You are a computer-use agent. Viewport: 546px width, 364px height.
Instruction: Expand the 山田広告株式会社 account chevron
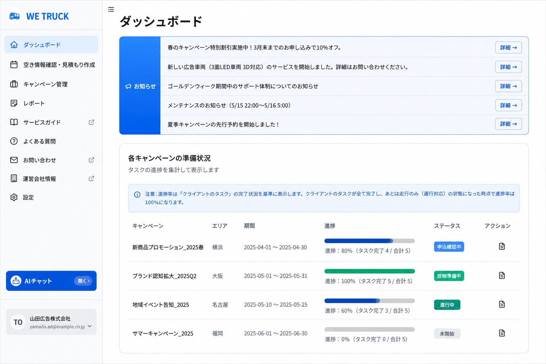pyautogui.click(x=90, y=326)
